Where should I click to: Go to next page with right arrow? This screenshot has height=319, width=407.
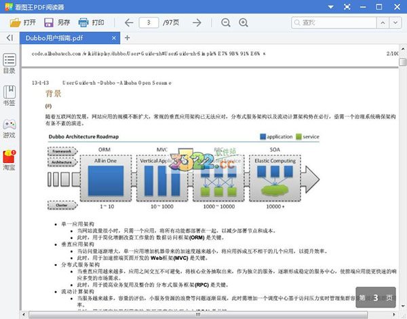pos(197,22)
